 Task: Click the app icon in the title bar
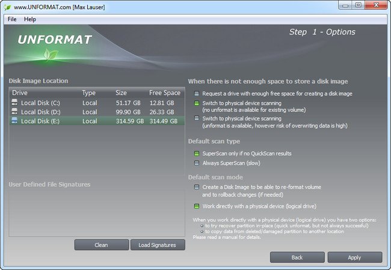[7, 7]
